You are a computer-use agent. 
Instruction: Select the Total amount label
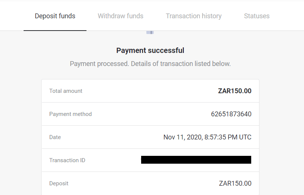66,91
